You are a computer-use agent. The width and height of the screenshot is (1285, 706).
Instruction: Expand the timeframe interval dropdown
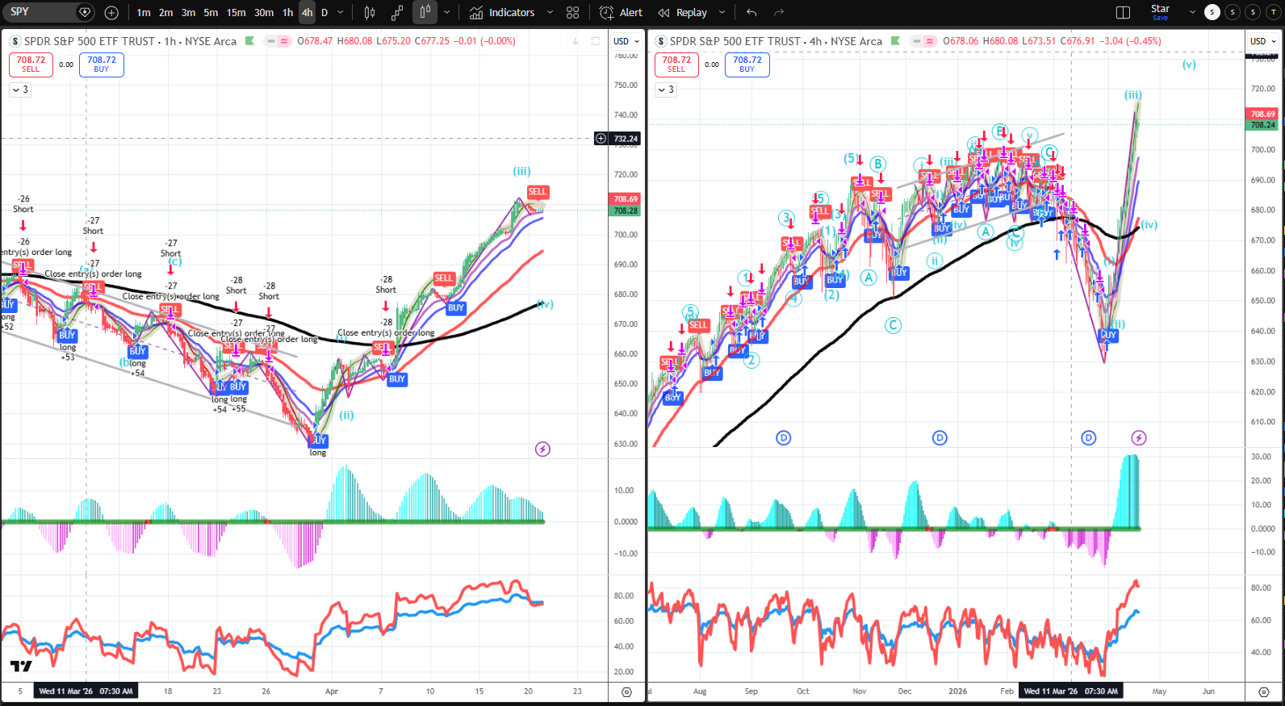340,13
